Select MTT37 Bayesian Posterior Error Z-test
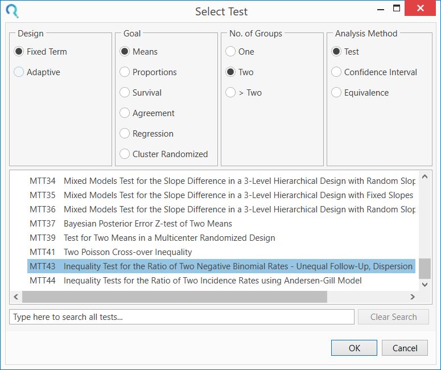Viewport: 441px width, 370px height. click(x=221, y=224)
